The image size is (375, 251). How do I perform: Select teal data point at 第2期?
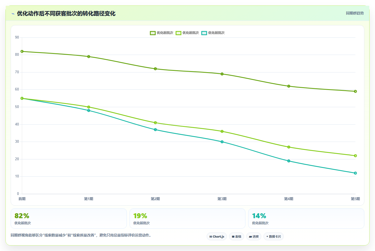point(155,130)
